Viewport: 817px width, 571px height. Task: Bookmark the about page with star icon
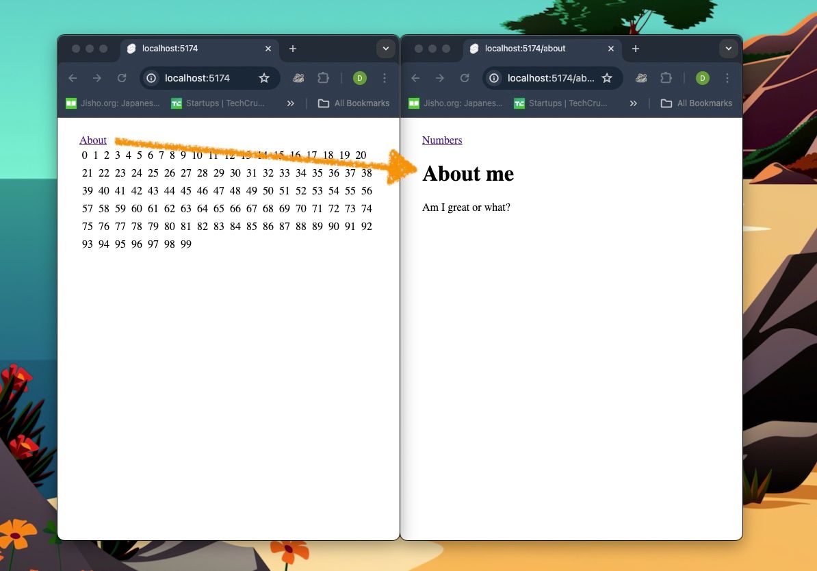607,78
